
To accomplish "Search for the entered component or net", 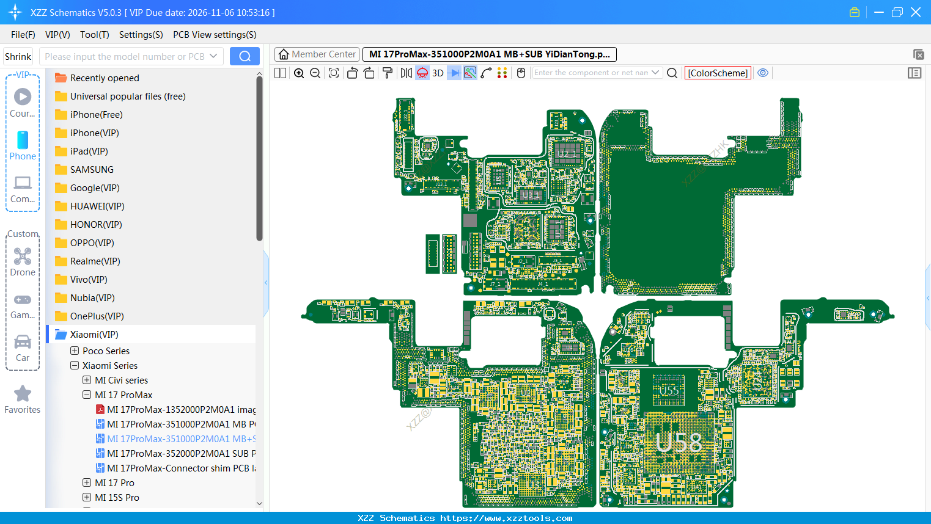I will tap(672, 73).
